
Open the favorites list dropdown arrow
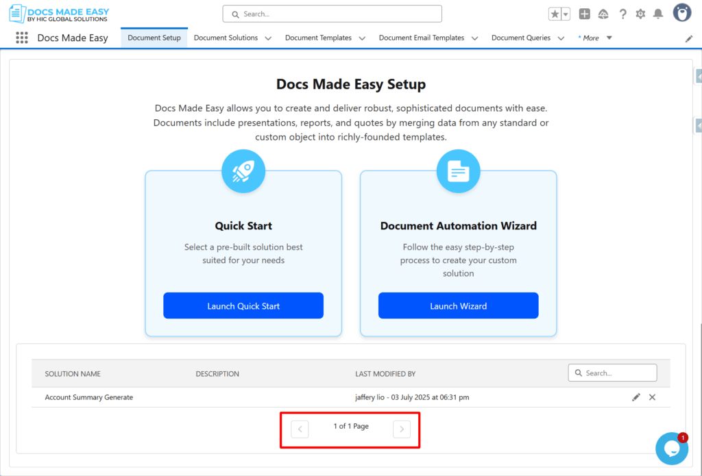click(x=566, y=14)
